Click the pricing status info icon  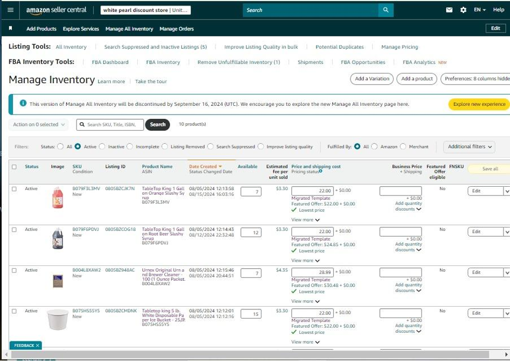point(321,171)
